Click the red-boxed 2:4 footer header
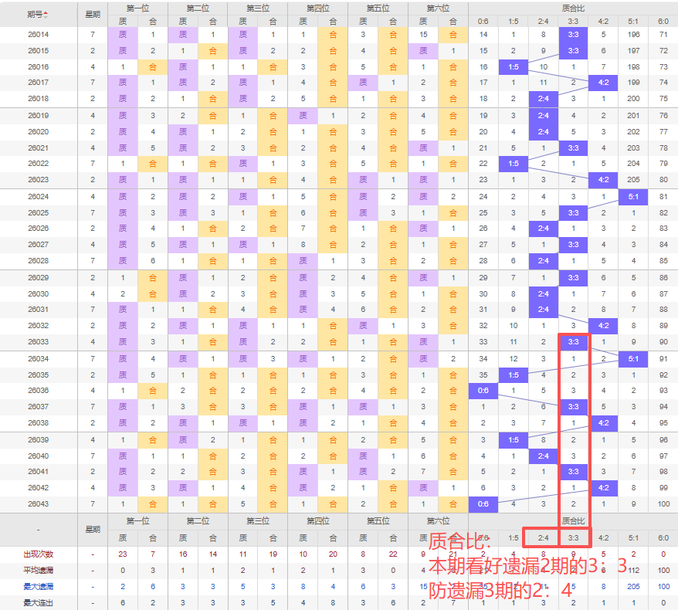 [543, 537]
